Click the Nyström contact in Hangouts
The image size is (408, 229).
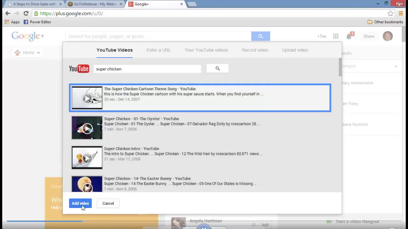355,124
